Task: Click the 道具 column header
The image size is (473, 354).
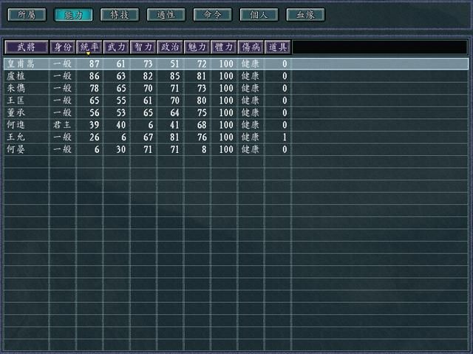Action: pos(276,47)
